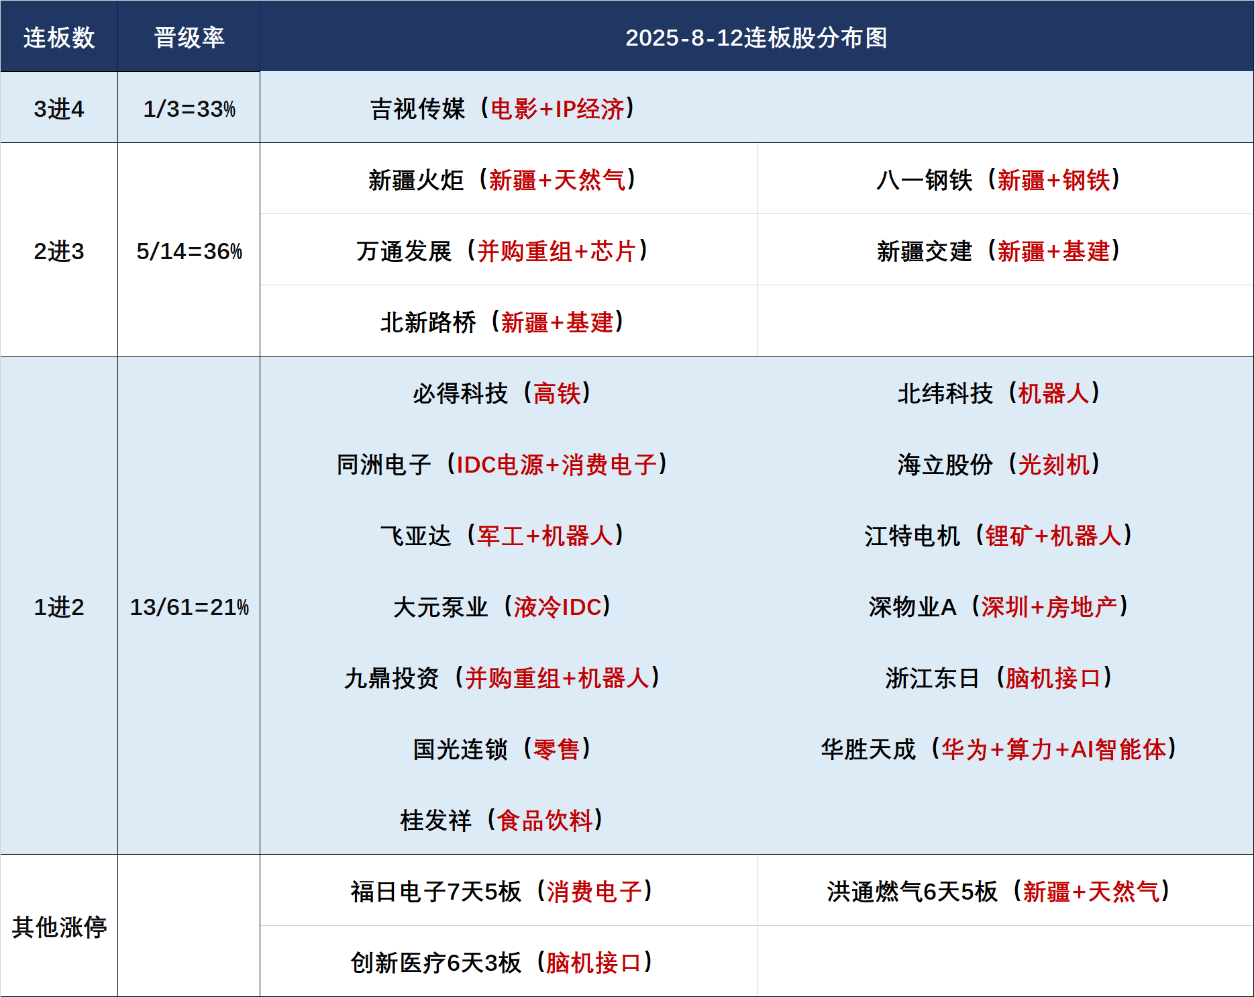Image resolution: width=1254 pixels, height=997 pixels.
Task: Select the 八一钢铁 stock entry
Action: 999,180
